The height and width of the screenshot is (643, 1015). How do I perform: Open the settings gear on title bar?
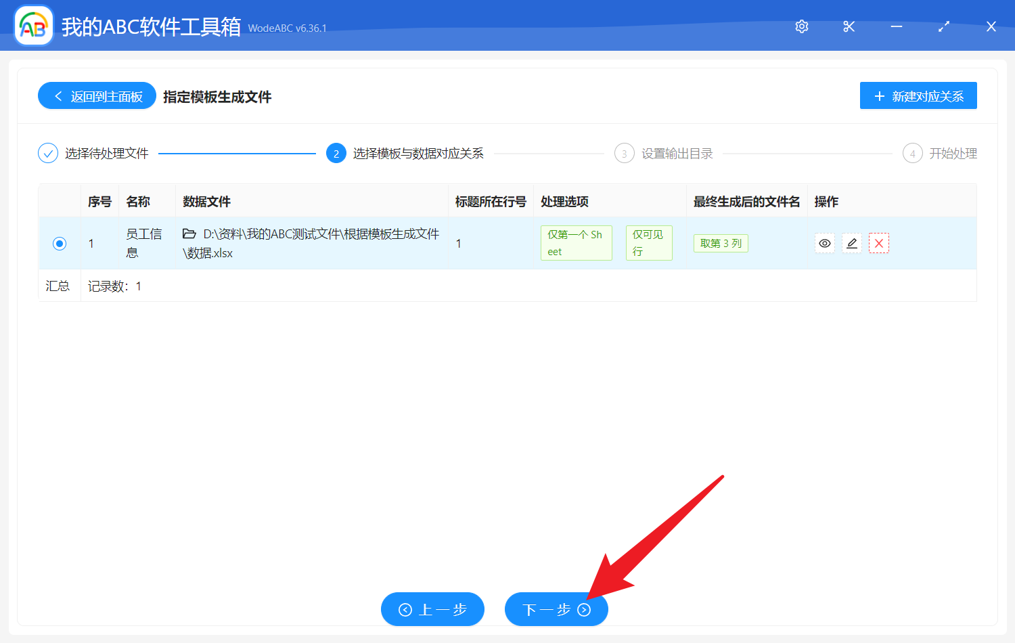coord(801,26)
